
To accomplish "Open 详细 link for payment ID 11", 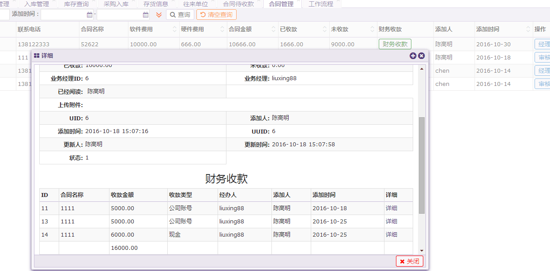I will click(391, 208).
